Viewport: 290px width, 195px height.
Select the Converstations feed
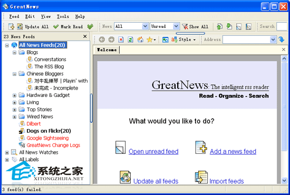[50, 60]
